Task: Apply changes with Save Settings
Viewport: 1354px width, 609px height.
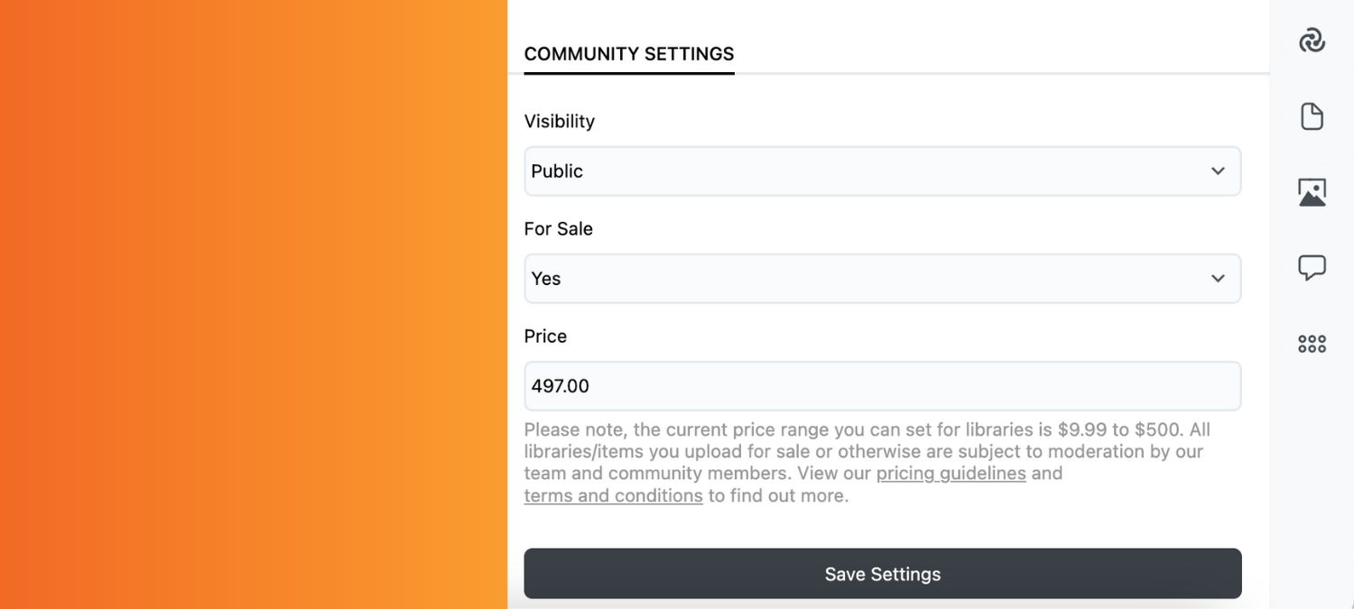Action: point(882,574)
